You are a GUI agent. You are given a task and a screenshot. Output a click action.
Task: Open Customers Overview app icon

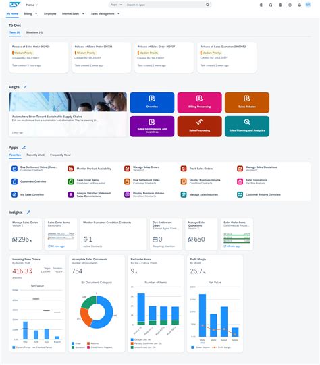[x=14, y=181]
